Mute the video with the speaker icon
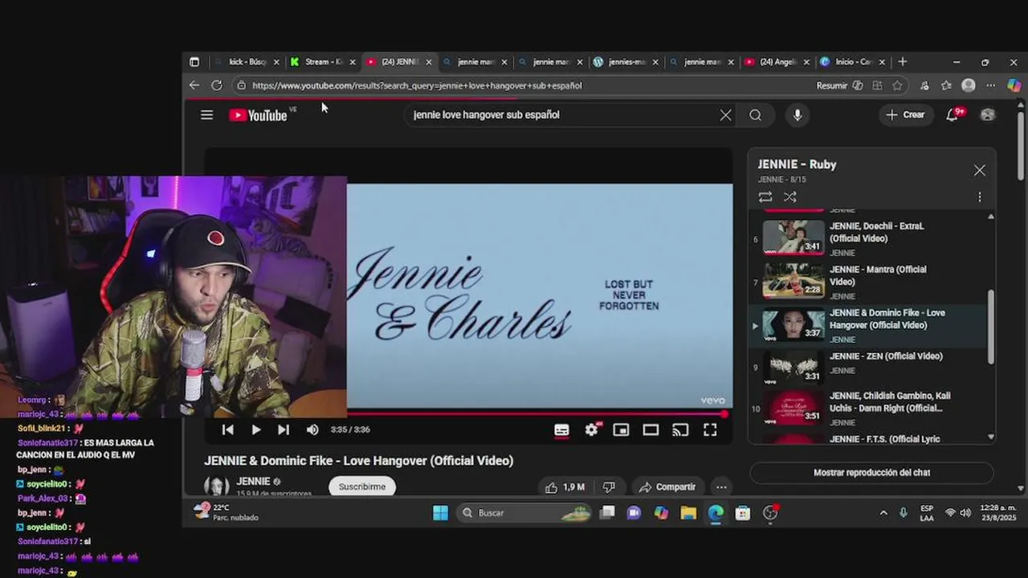The image size is (1028, 578). tap(312, 429)
